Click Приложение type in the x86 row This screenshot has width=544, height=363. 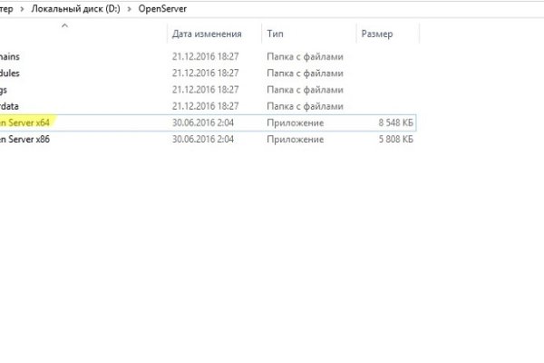click(295, 140)
